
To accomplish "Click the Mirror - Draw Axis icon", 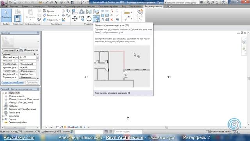I will 96,12.
